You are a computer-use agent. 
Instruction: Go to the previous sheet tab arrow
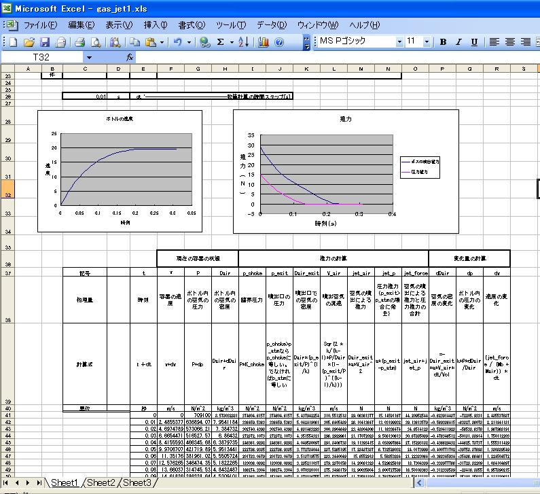pos(17,482)
